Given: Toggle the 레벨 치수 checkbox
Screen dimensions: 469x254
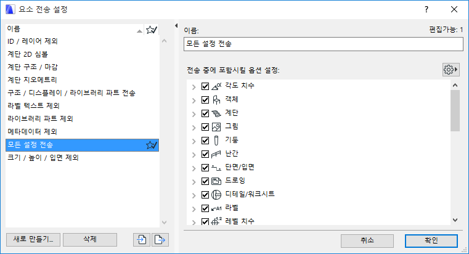Looking at the screenshot, I should [x=205, y=221].
